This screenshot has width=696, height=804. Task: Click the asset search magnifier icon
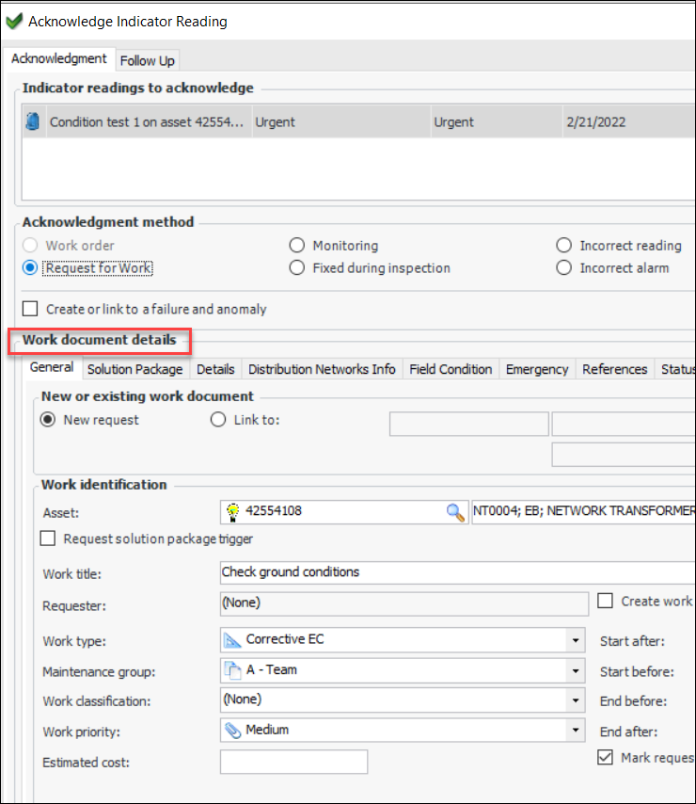click(455, 512)
